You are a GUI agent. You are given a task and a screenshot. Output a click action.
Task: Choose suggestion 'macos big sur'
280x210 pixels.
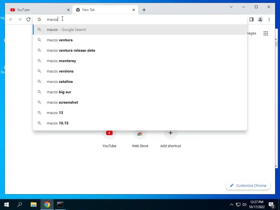[140, 92]
